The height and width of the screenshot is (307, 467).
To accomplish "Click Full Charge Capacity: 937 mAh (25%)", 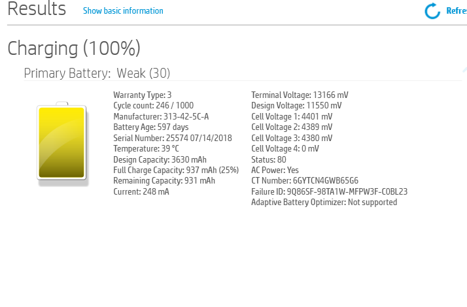I will (x=176, y=170).
